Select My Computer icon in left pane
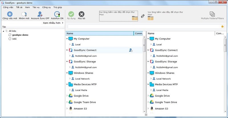Image resolution: width=228 pixels, height=118 pixels. [x=70, y=39]
